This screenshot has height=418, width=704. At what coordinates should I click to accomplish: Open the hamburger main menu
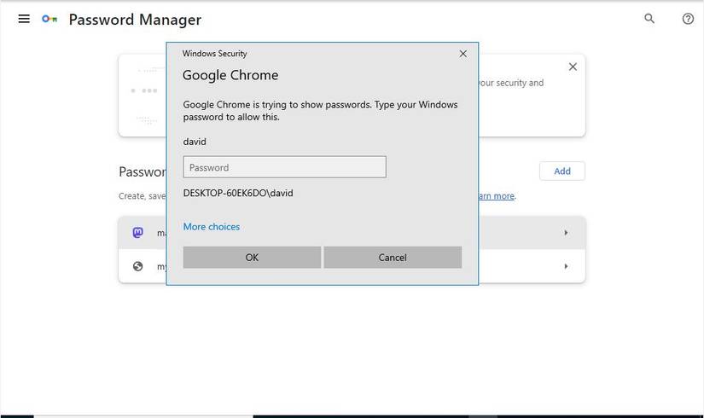click(24, 19)
